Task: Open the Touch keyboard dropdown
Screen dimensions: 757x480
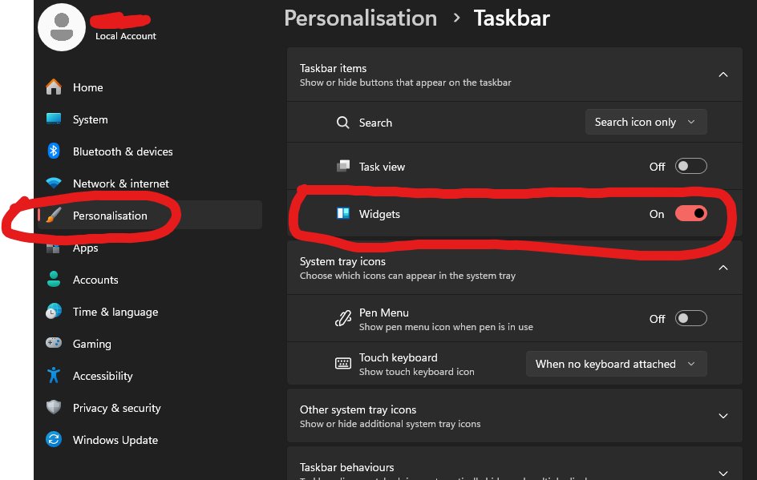Action: 616,363
